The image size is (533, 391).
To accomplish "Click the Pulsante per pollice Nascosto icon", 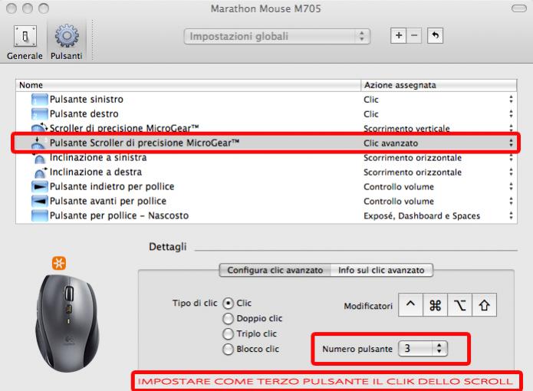I will (39, 215).
